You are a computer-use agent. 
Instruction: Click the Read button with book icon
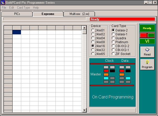click(147, 52)
